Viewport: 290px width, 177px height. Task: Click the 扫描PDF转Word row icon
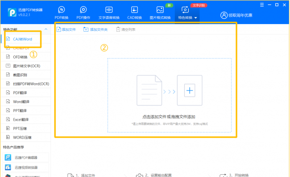[8, 84]
